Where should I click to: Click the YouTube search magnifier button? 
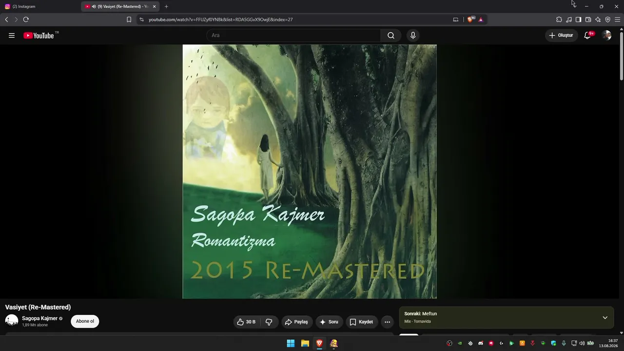[x=391, y=35]
